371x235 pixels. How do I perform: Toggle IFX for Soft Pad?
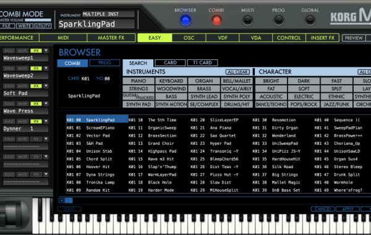(36, 86)
